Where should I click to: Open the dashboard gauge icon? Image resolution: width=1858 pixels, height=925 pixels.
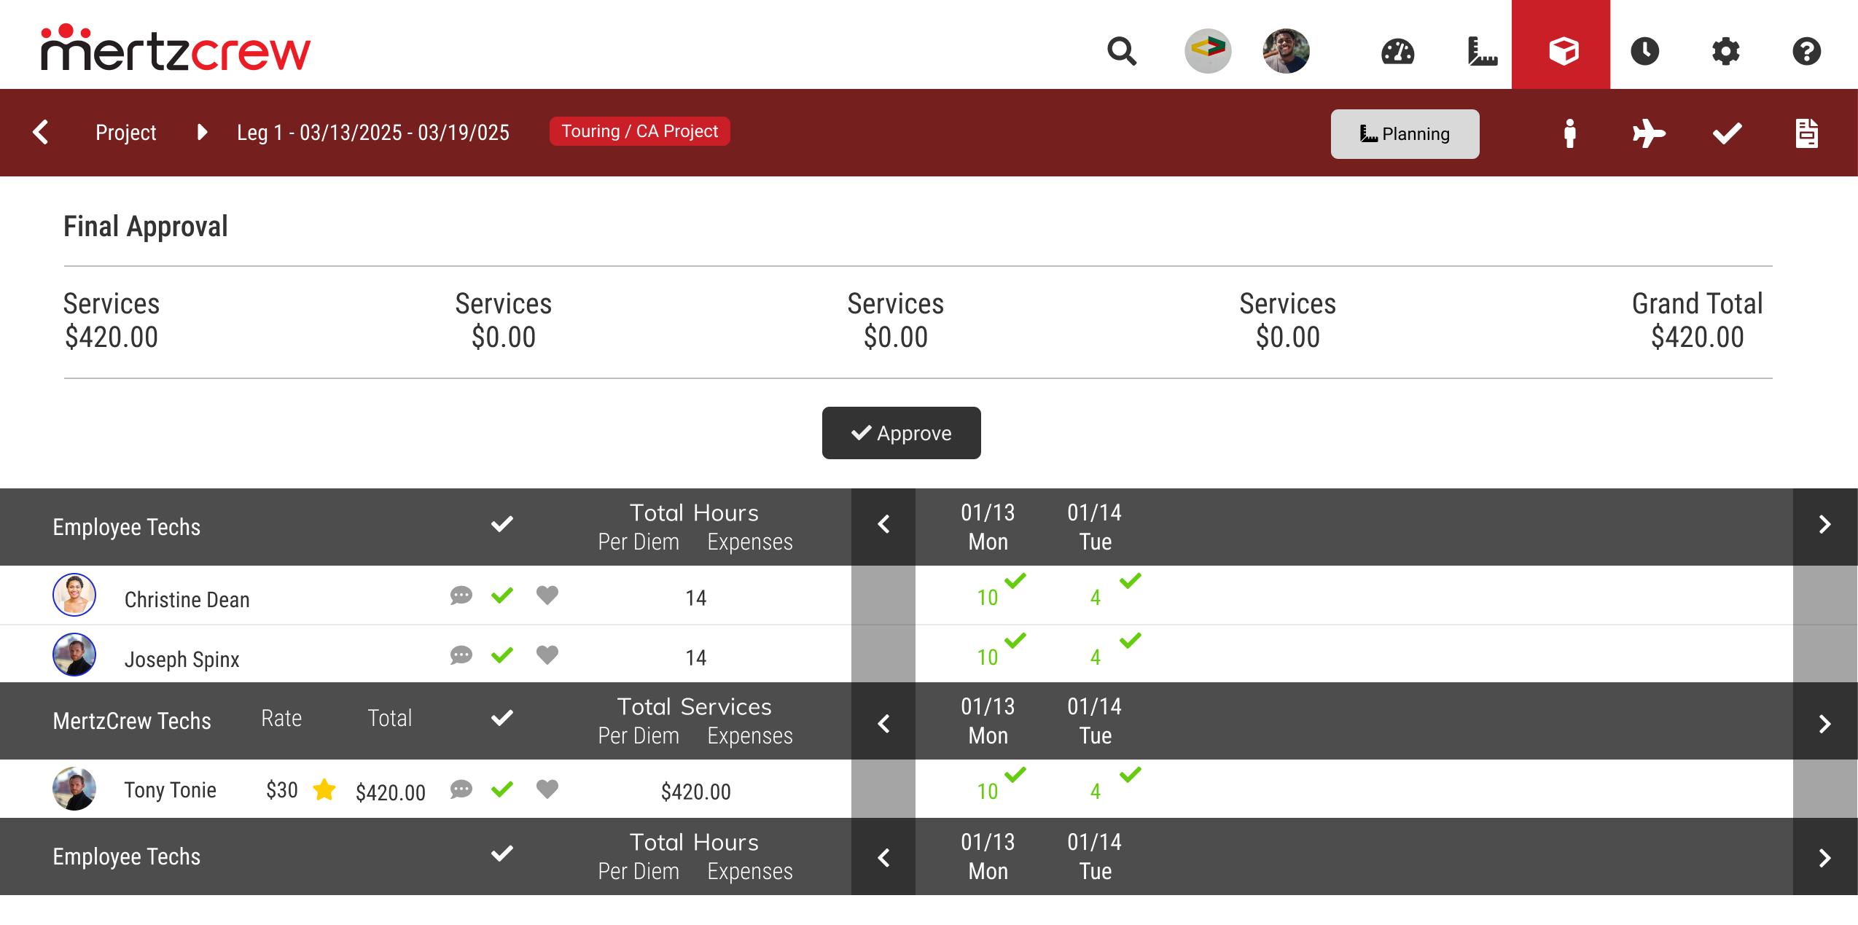coord(1397,52)
